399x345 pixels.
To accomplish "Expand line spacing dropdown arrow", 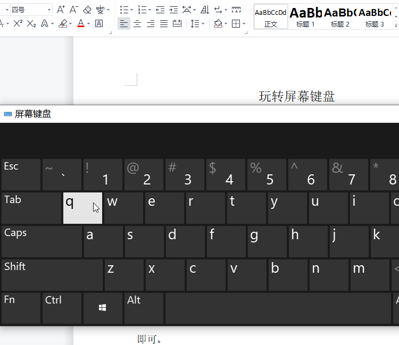I will tap(203, 23).
